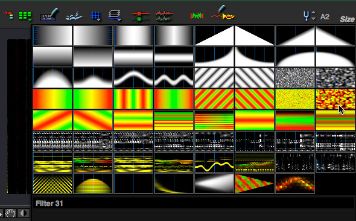The height and width of the screenshot is (221, 356).
Task: Toggle the contrast half-circle button
Action: [24, 213]
